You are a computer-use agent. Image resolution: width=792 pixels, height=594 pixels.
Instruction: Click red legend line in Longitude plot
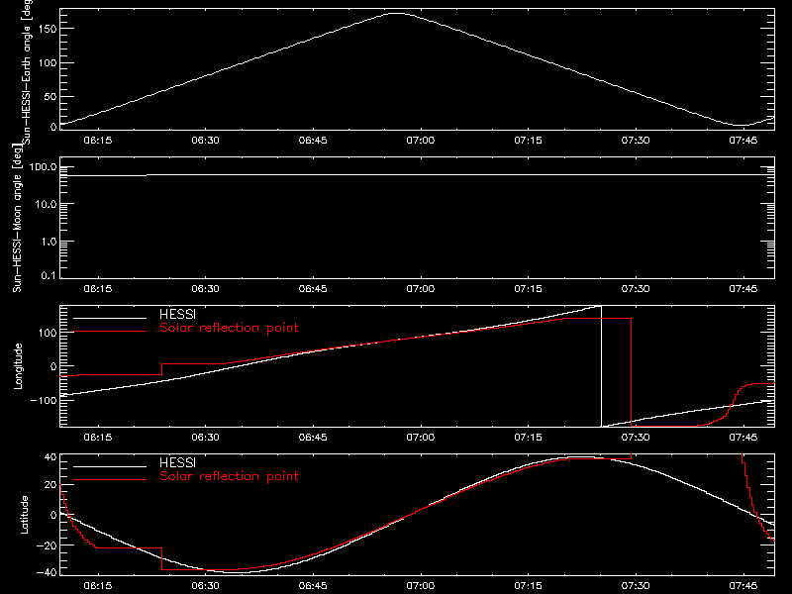(110, 332)
